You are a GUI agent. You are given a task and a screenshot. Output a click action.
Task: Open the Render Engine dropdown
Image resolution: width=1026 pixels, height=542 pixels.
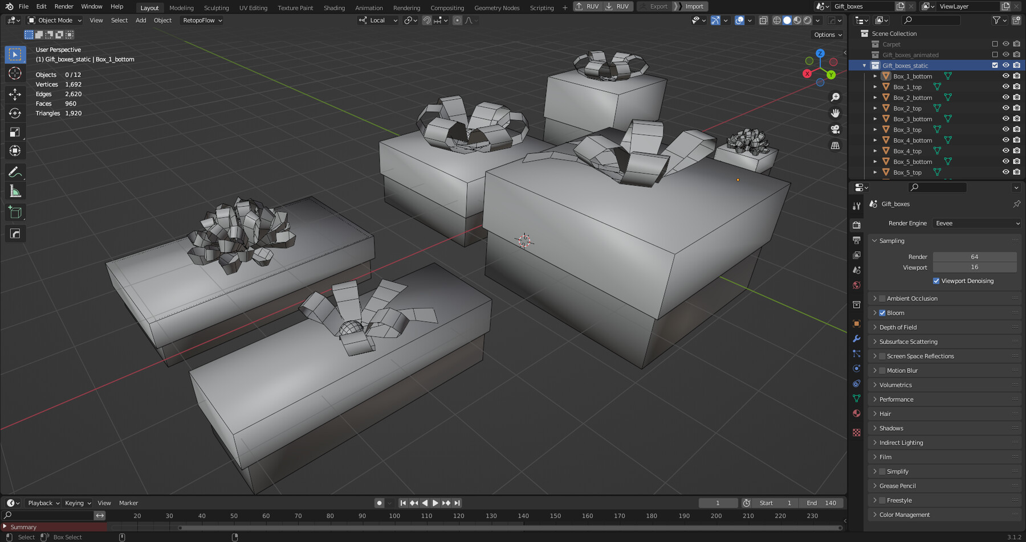click(x=976, y=223)
